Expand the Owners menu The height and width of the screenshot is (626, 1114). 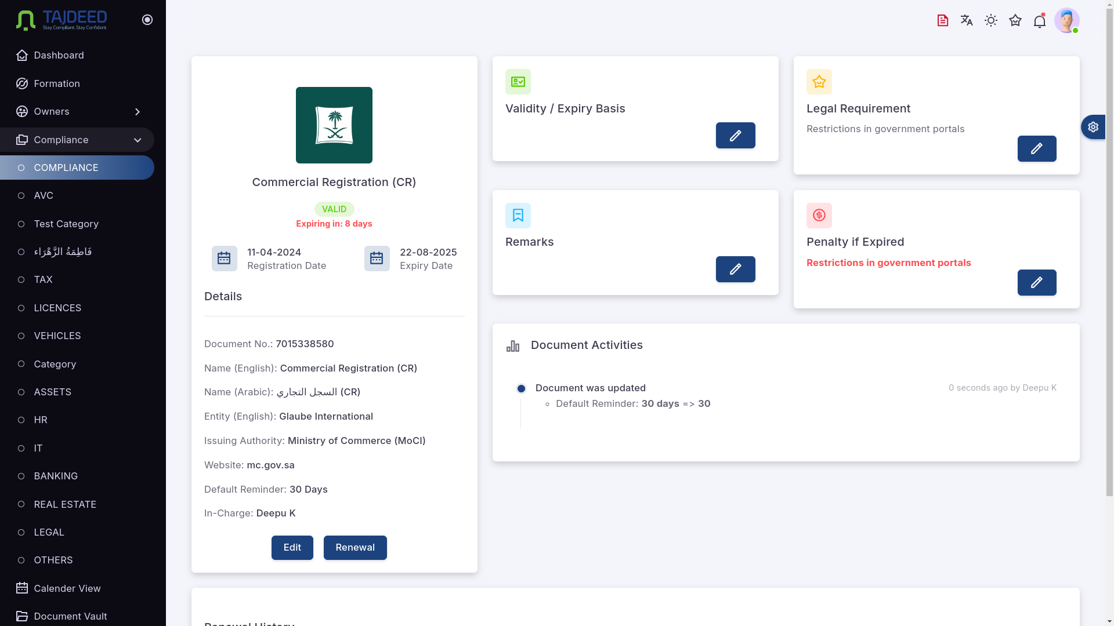tap(138, 111)
